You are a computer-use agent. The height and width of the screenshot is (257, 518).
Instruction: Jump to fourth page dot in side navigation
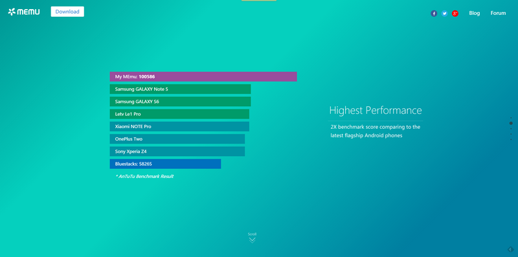coord(511,134)
